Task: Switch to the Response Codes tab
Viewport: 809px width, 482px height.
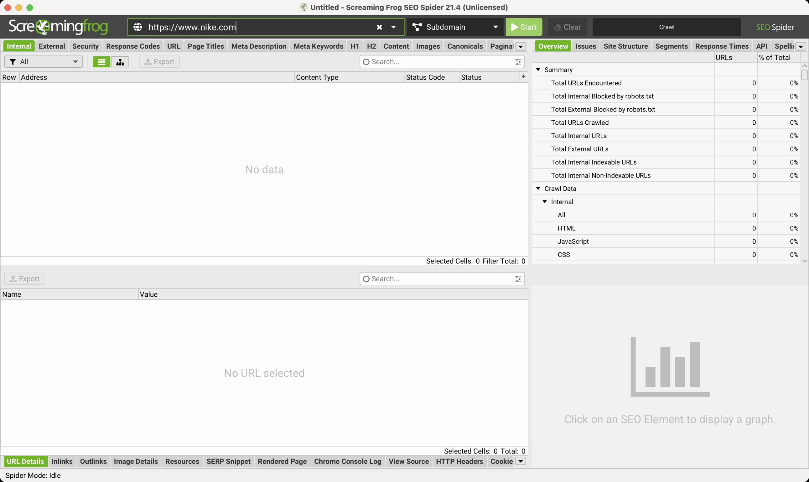Action: pos(132,46)
